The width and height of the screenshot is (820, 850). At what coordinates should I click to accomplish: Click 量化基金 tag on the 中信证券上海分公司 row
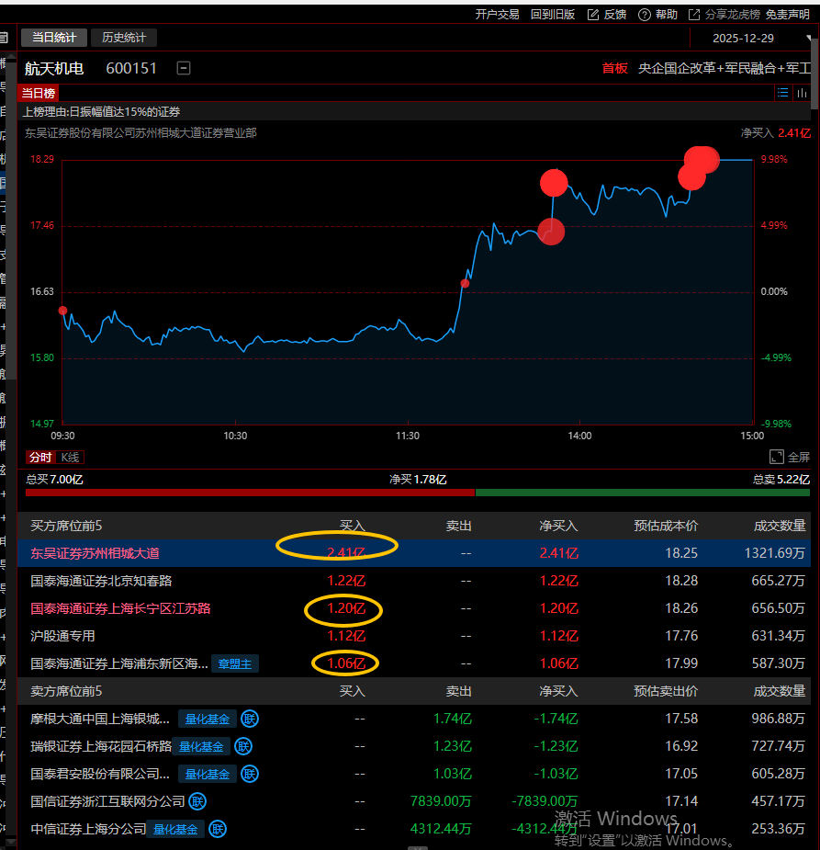[x=175, y=829]
